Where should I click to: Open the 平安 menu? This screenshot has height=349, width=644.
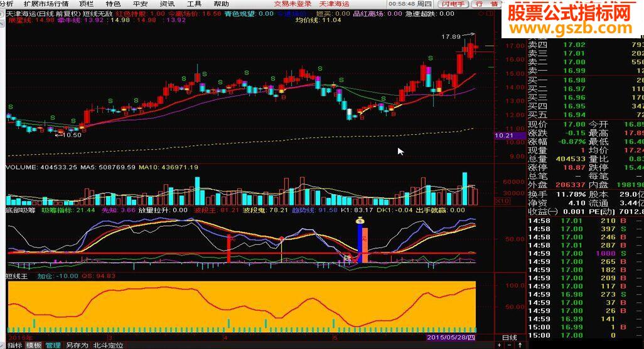pyautogui.click(x=140, y=4)
